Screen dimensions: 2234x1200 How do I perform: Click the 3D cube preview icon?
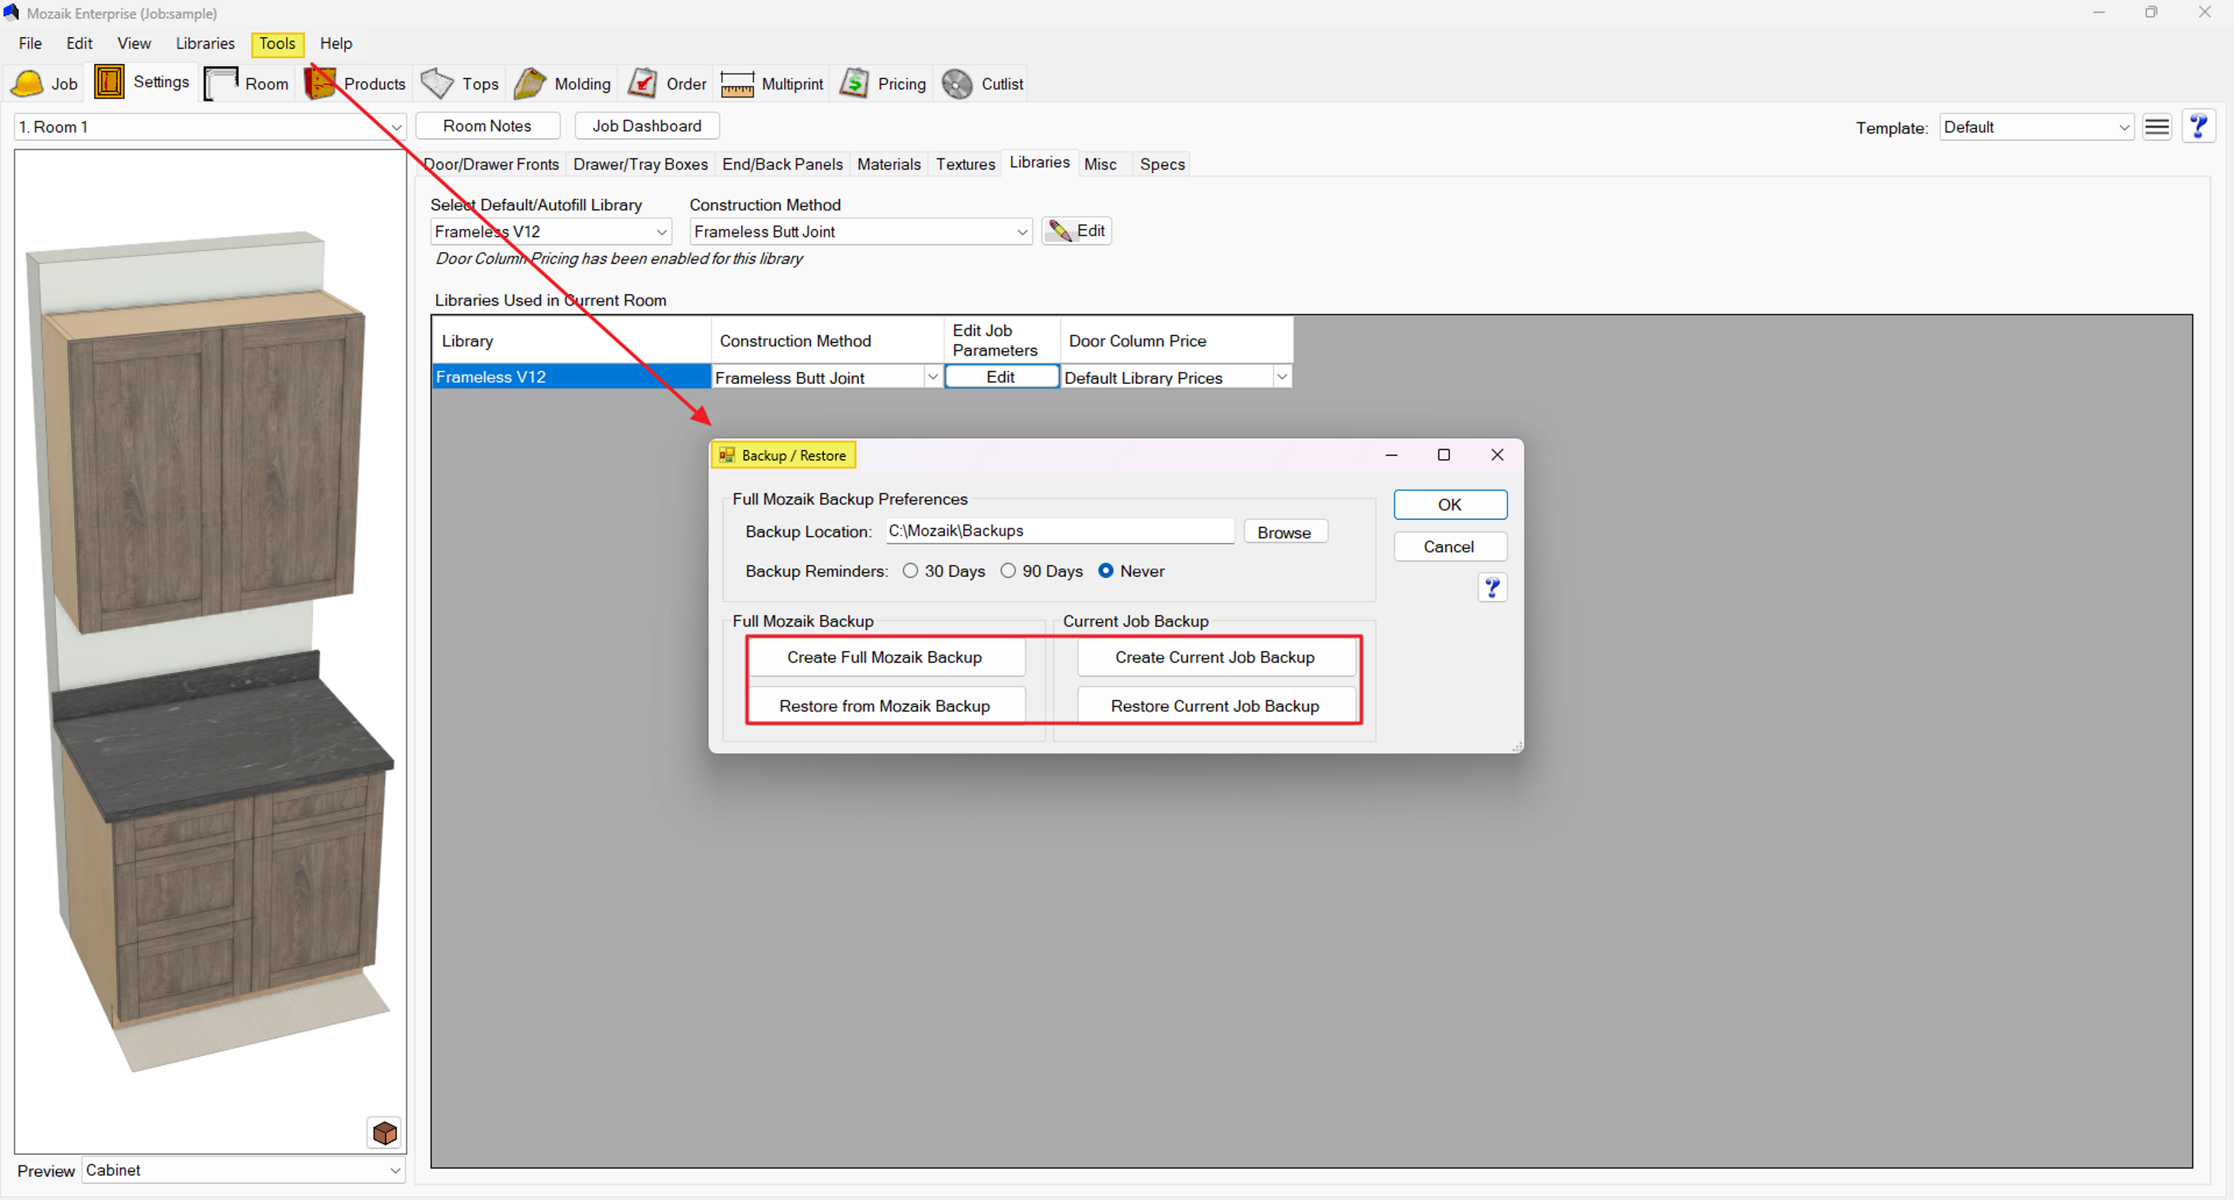click(384, 1133)
